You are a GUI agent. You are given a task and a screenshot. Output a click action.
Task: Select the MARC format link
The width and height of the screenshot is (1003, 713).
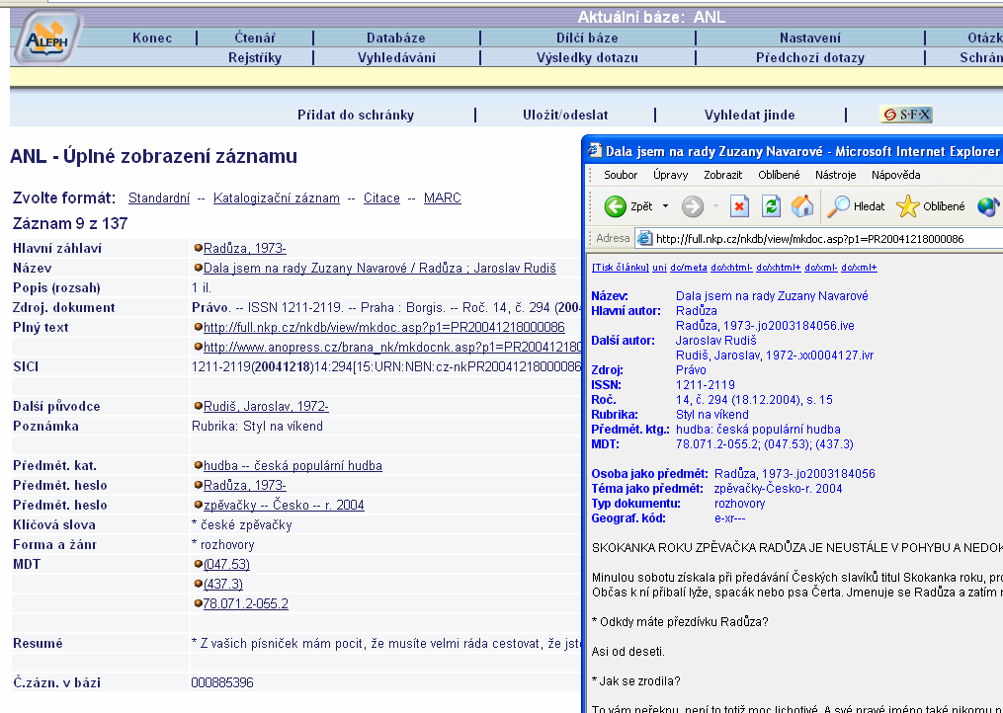coord(443,198)
